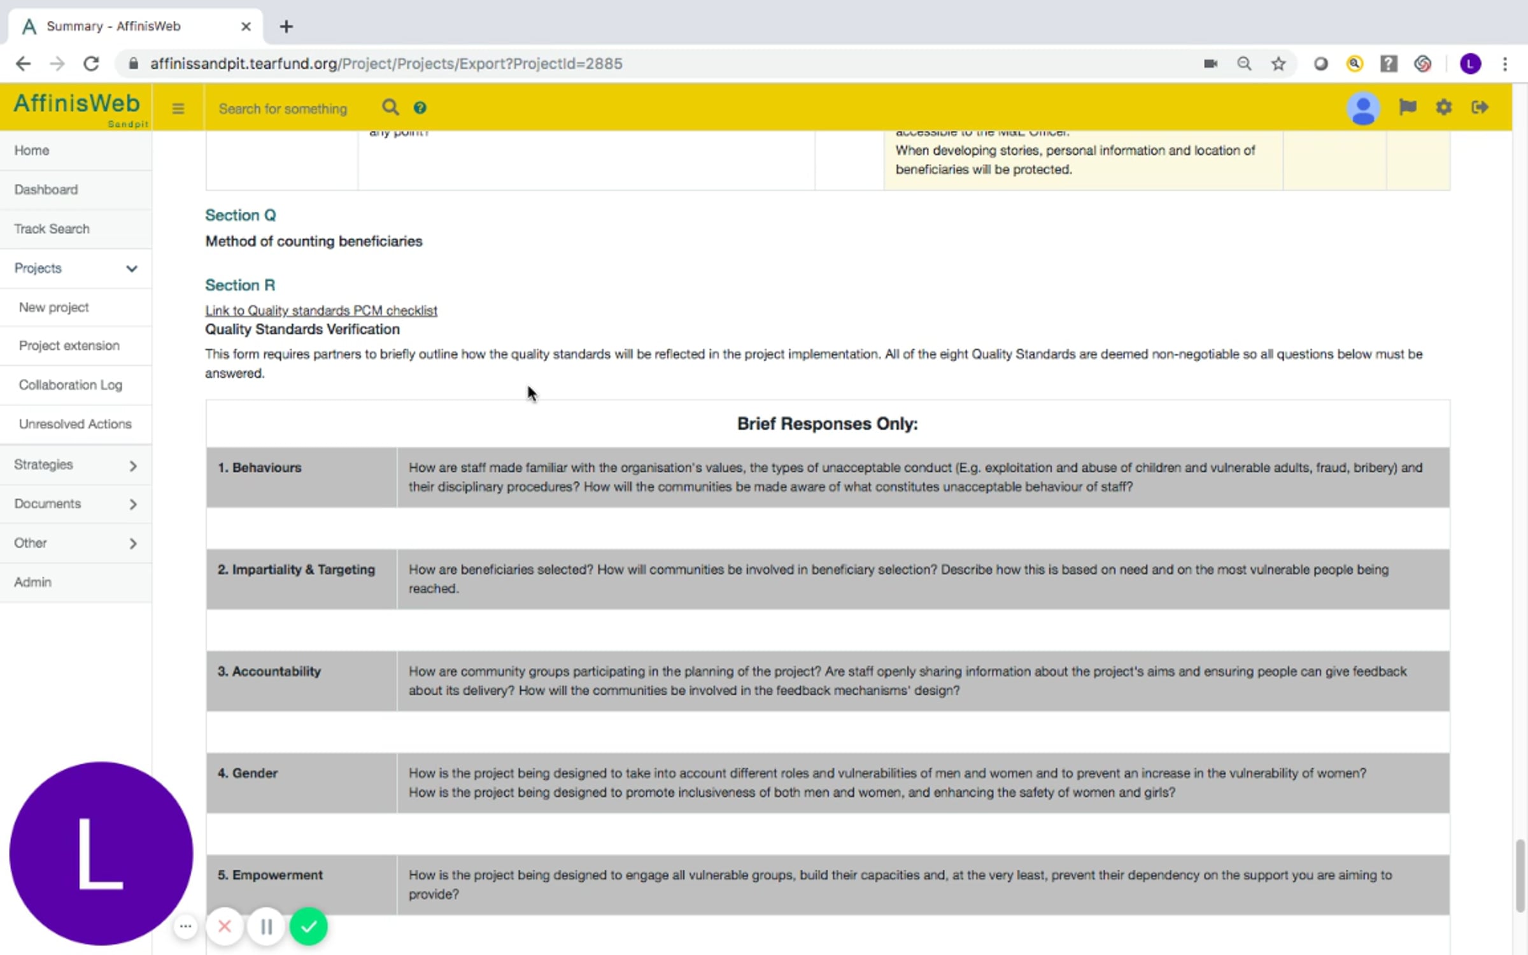
Task: Reload the page
Action: [x=92, y=64]
